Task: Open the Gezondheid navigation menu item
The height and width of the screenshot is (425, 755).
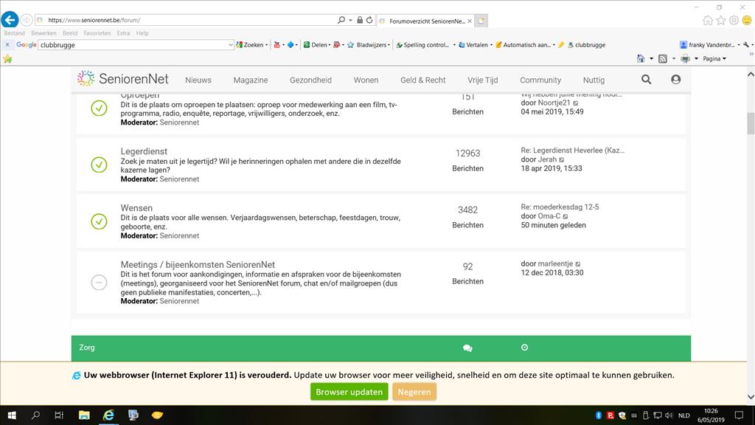Action: pyautogui.click(x=310, y=80)
